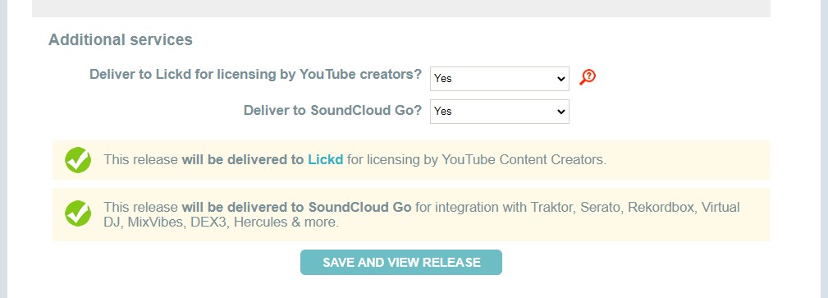Click the gray panel above Additional services
Screen dimensions: 828x298
coord(400,8)
